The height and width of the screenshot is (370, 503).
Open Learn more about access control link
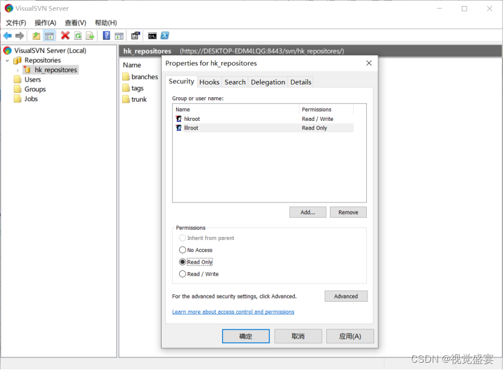[x=233, y=312]
